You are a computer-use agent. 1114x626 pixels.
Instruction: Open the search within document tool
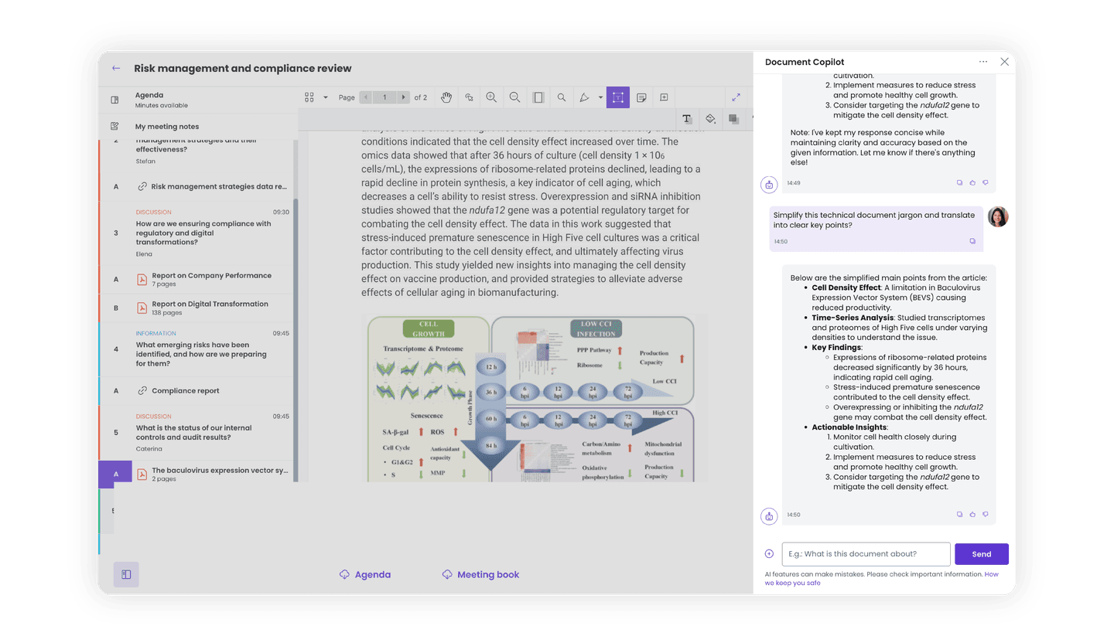(x=561, y=97)
